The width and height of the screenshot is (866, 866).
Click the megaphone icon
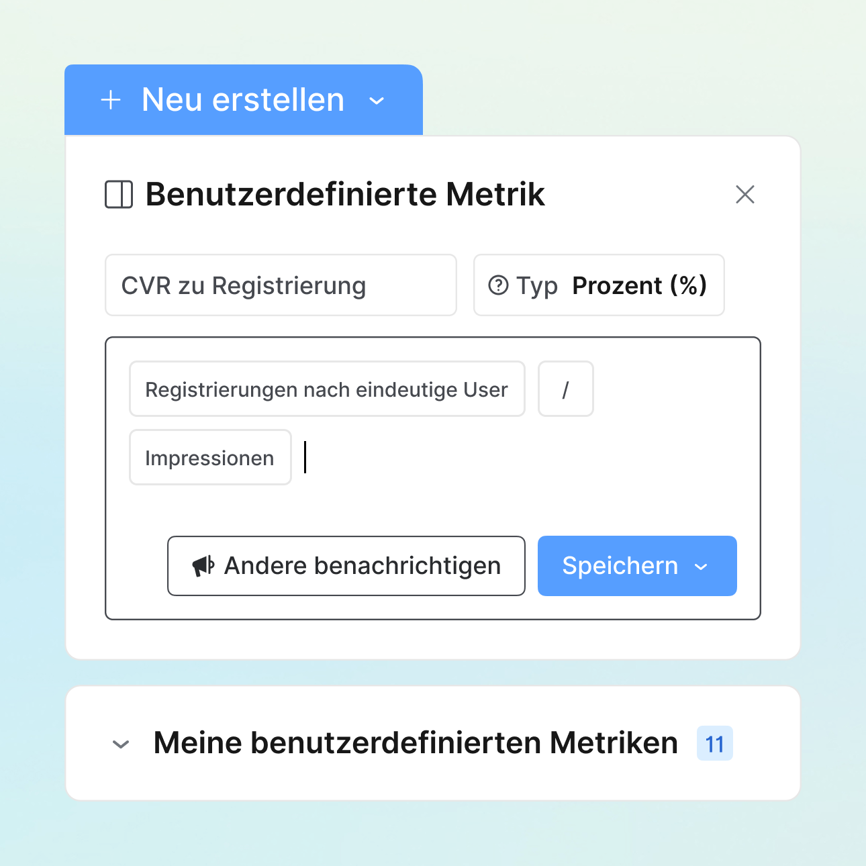coord(203,566)
